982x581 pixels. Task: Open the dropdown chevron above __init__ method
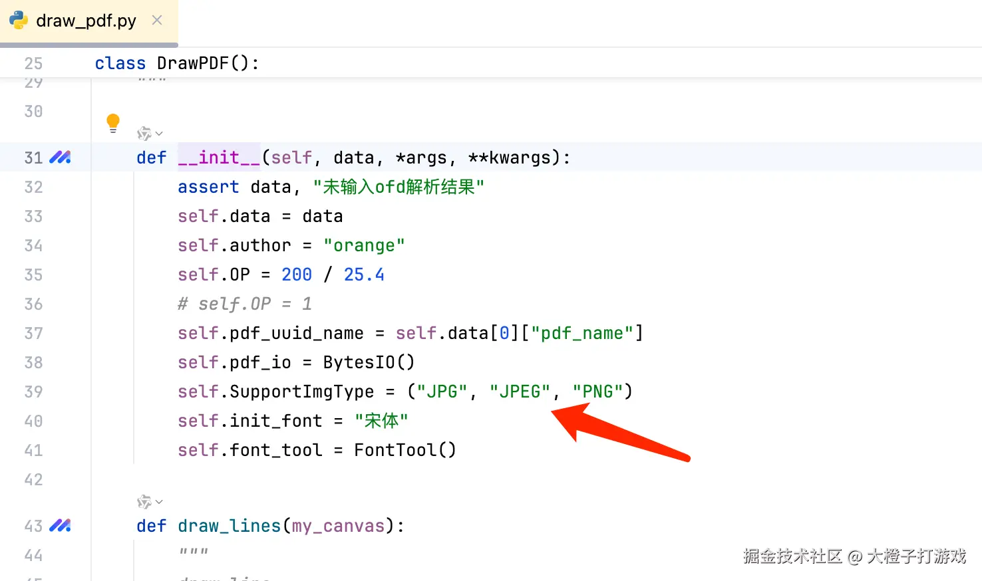pyautogui.click(x=159, y=134)
